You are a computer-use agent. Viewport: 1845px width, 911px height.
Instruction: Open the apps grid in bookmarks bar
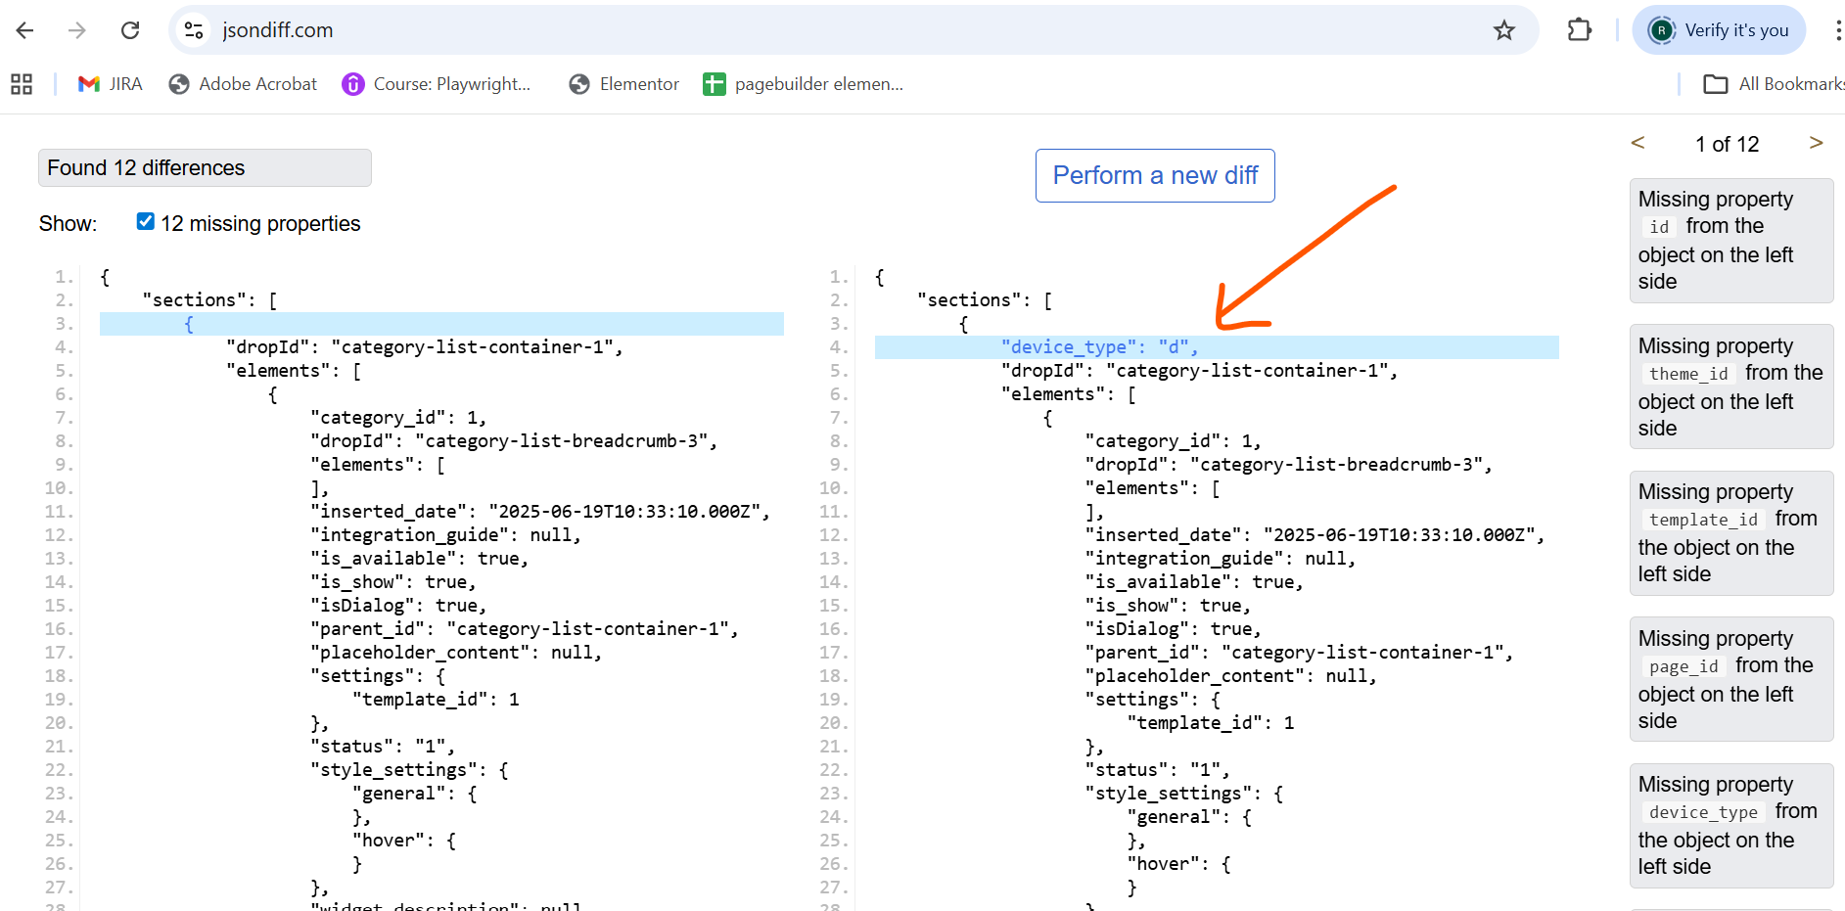(x=22, y=84)
